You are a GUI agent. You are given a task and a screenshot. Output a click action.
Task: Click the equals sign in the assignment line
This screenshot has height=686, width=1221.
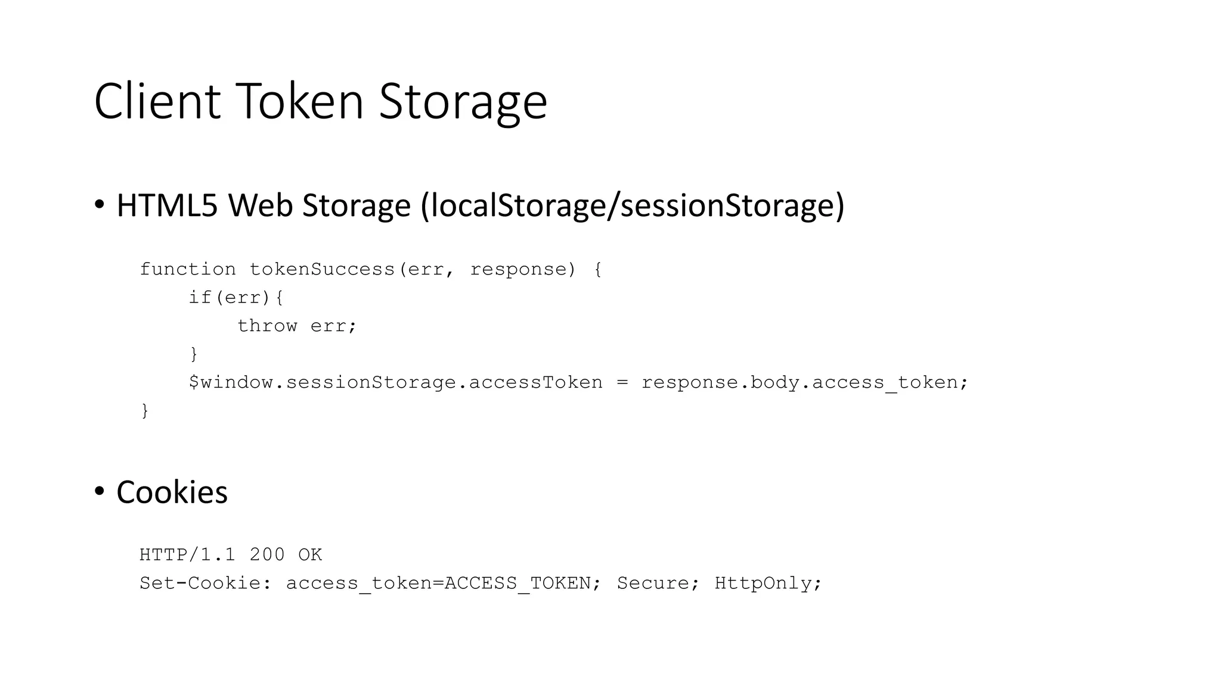point(622,382)
